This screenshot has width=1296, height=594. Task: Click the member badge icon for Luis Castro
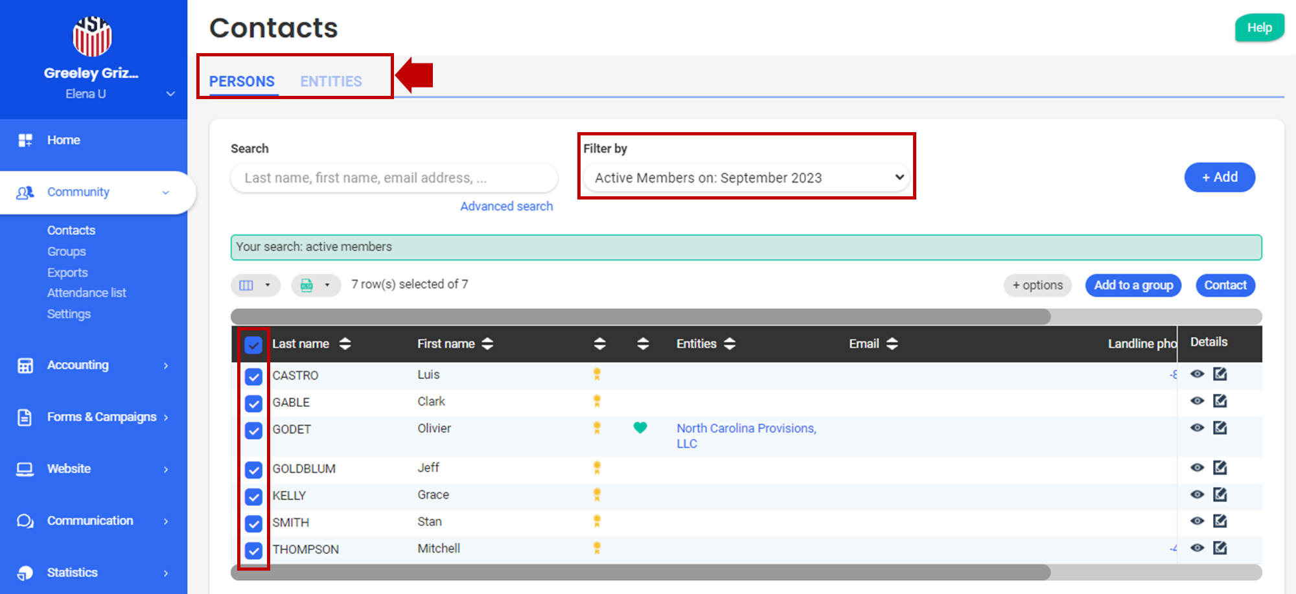[597, 374]
